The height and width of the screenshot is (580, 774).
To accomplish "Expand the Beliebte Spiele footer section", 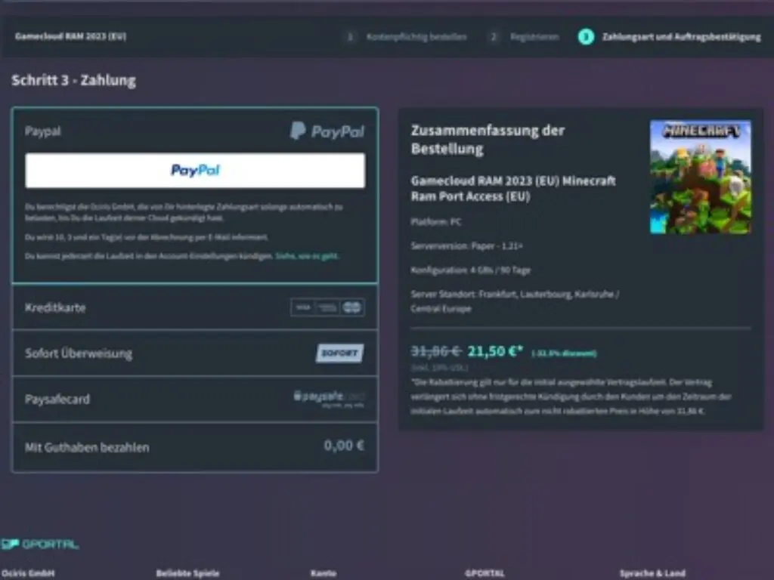I will tap(188, 572).
